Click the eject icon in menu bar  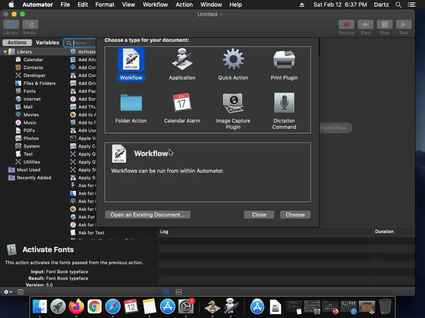pos(302,5)
